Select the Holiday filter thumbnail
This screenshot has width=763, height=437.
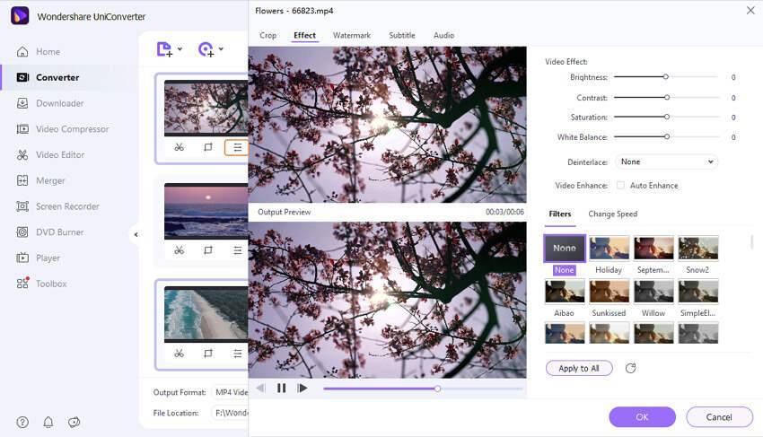609,249
